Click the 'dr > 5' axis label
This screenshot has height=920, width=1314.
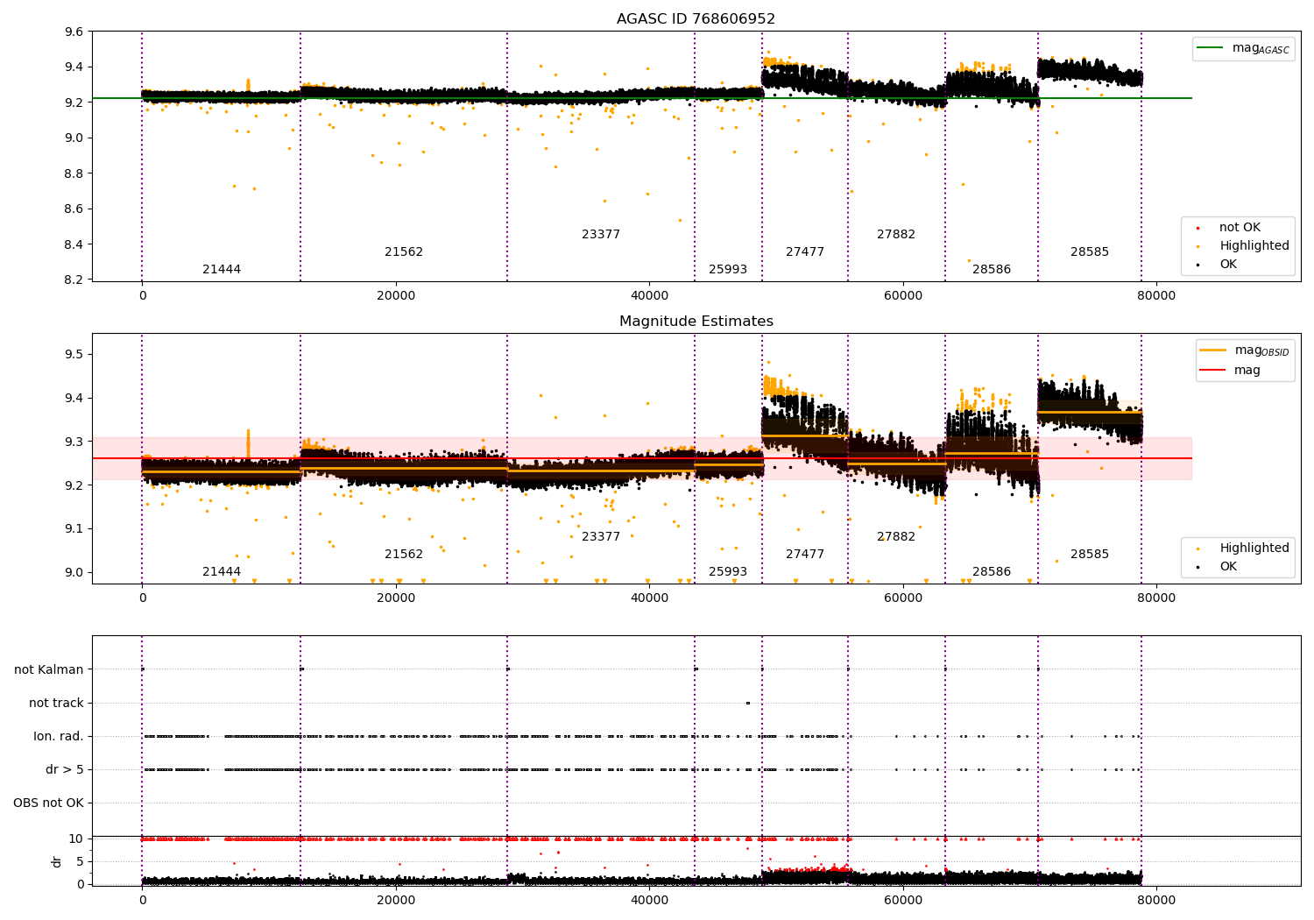(65, 770)
